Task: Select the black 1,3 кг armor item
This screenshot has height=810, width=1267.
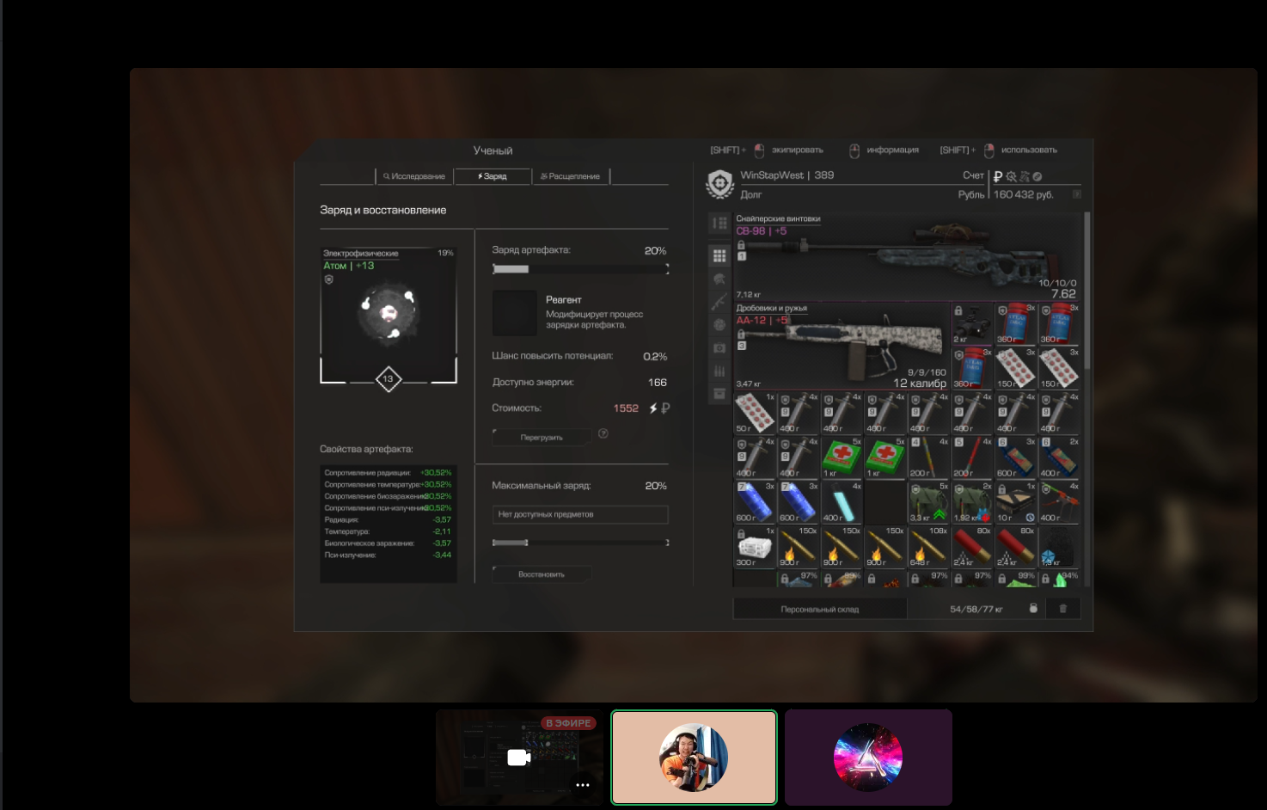Action: click(x=1059, y=547)
